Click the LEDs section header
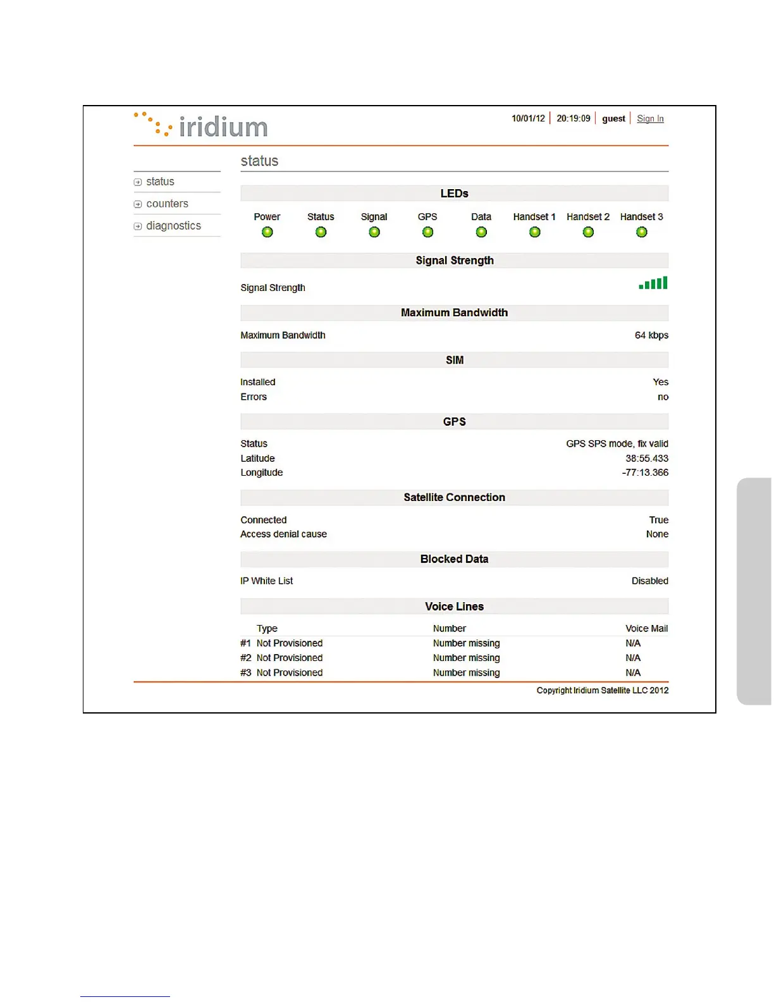Viewport: 774px width, 1002px height. pyautogui.click(x=455, y=194)
